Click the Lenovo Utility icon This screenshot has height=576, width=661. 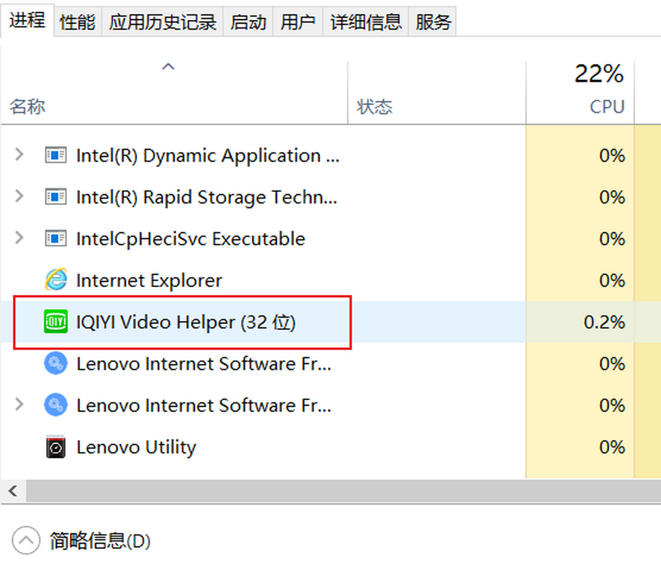[x=55, y=447]
